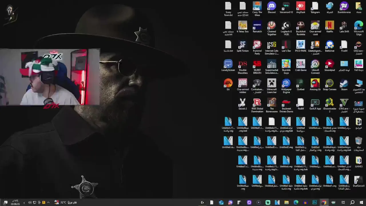This screenshot has height=206, width=366.
Task: Select DualSenseX desktop shortcut
Action: tap(359, 181)
